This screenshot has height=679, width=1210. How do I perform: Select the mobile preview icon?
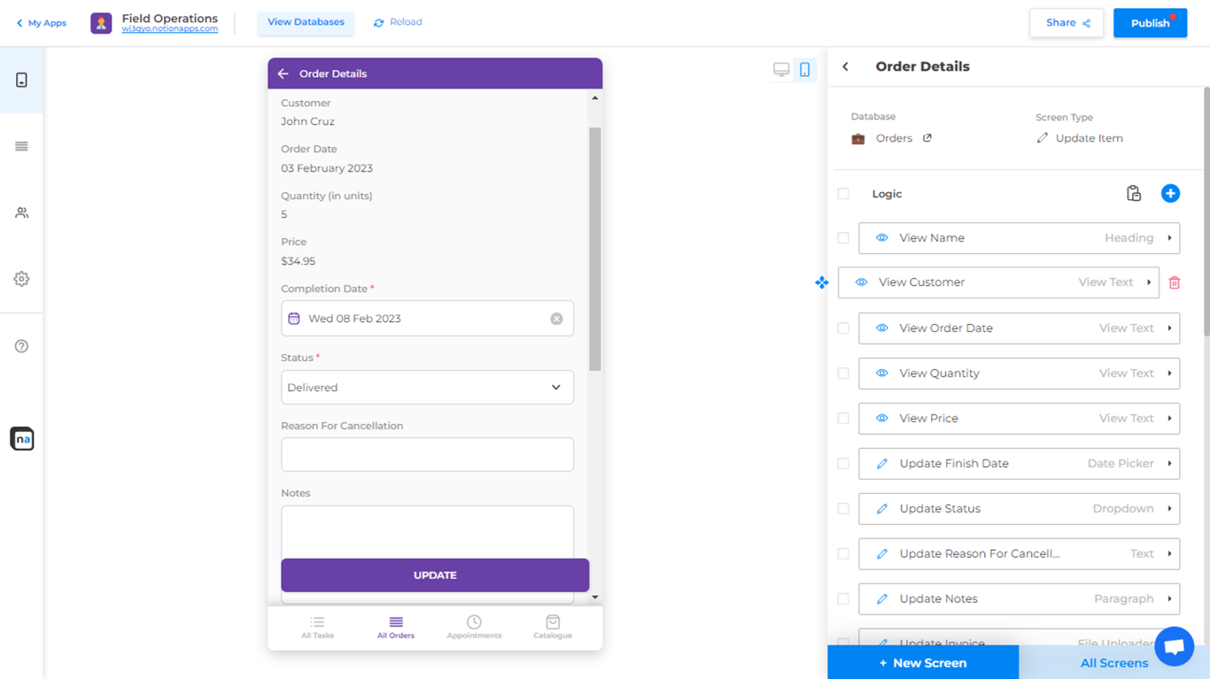(804, 70)
